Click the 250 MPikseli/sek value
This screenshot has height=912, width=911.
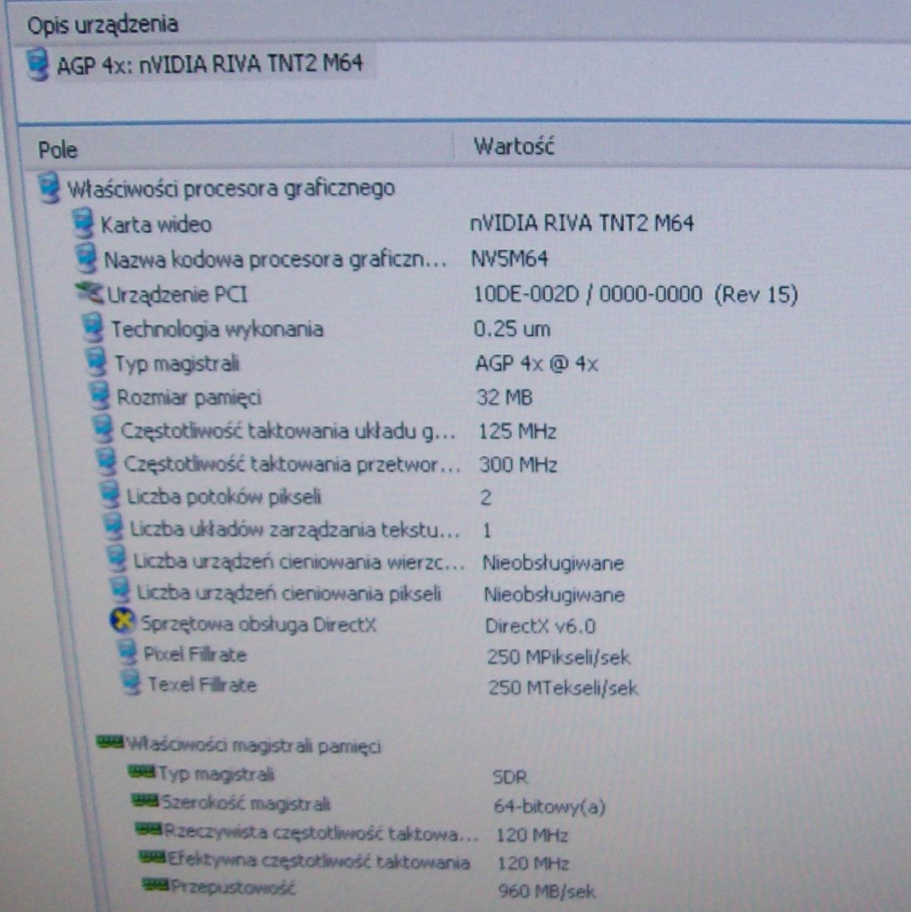[559, 657]
